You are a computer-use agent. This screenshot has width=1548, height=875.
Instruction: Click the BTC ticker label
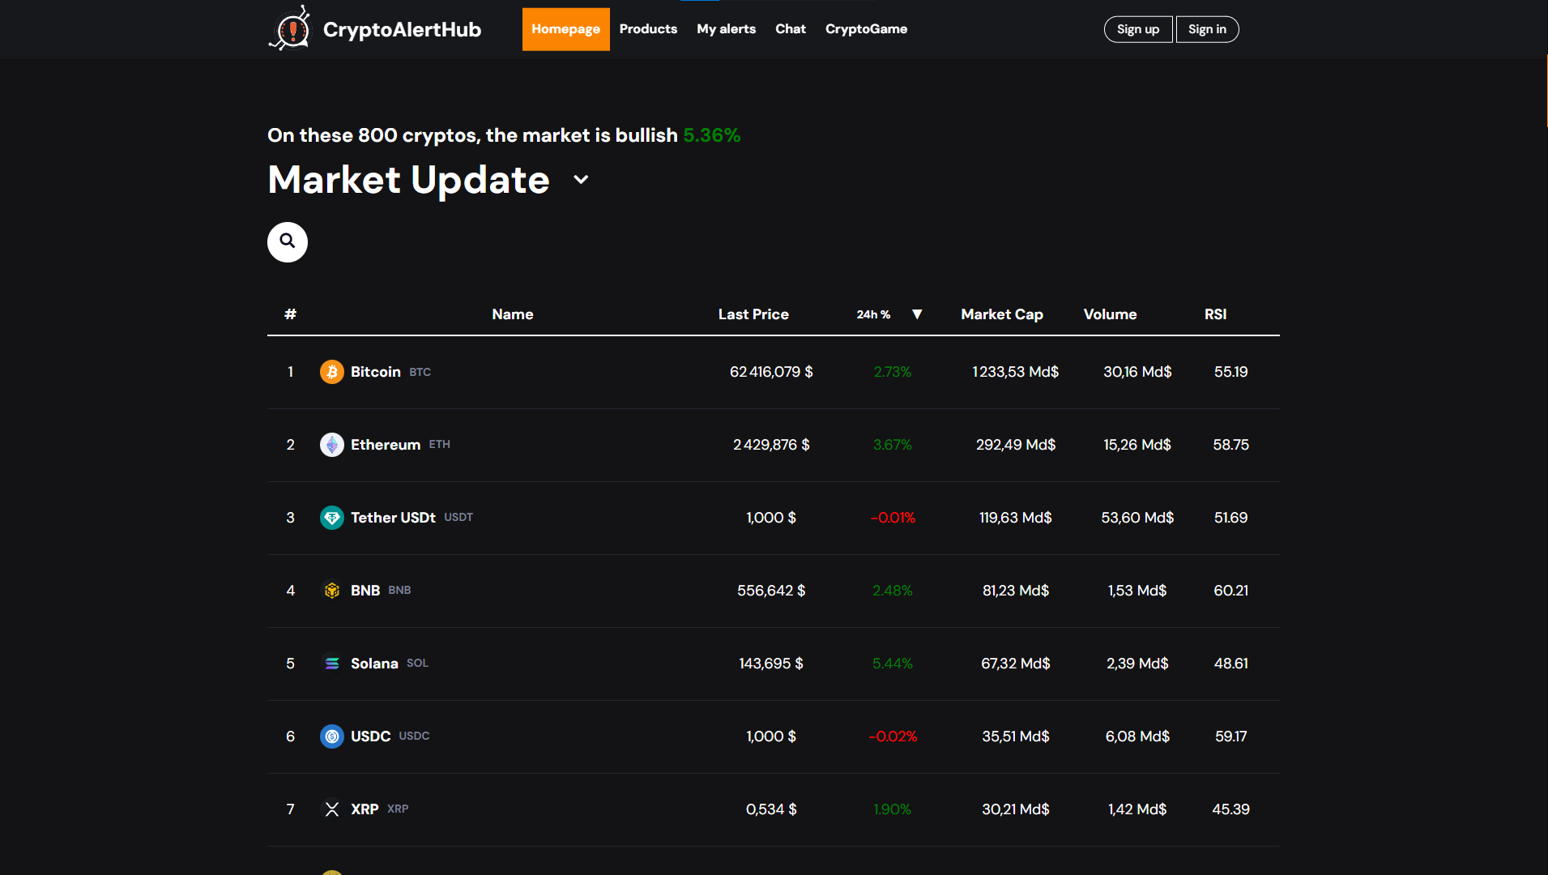420,372
